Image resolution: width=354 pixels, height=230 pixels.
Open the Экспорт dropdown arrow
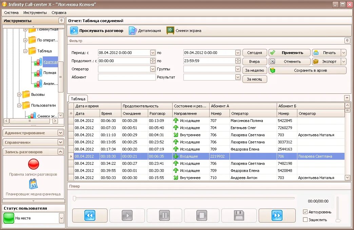(x=343, y=61)
